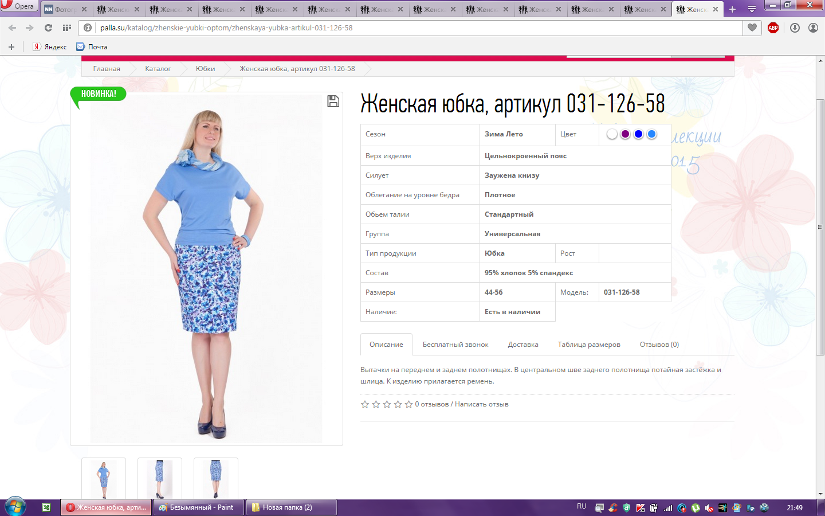Open a new browser tab
The image size is (825, 516).
pyautogui.click(x=732, y=9)
